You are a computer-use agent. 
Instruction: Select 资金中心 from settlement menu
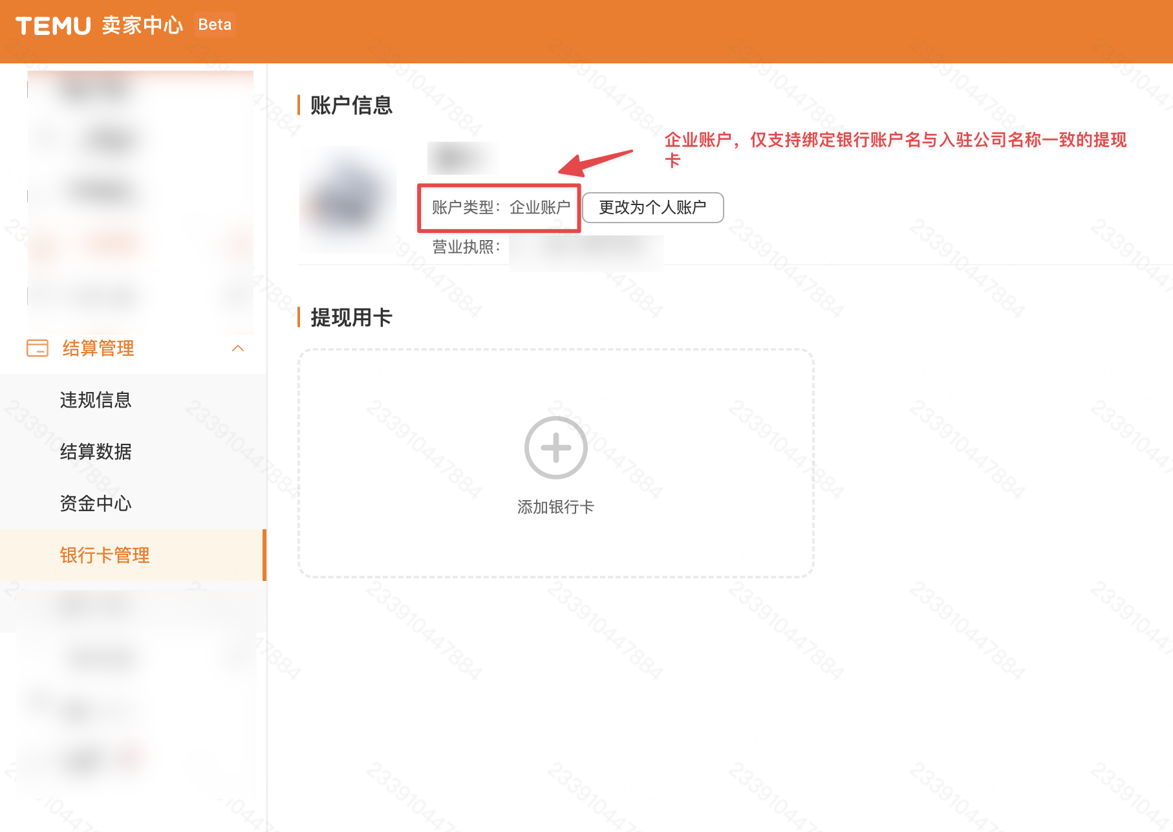pyautogui.click(x=95, y=503)
